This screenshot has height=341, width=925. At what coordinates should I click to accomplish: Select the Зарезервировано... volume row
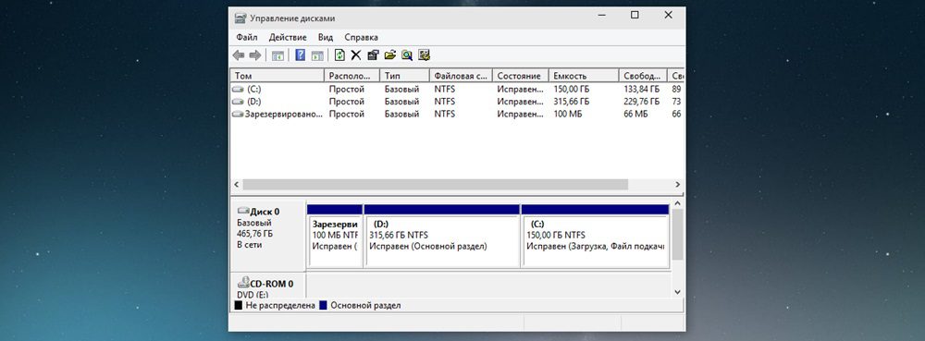click(457, 115)
